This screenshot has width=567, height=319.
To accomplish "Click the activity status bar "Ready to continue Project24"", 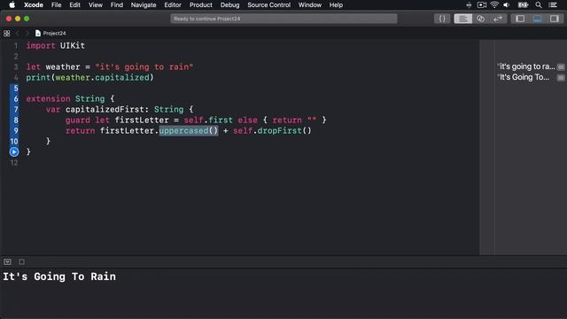I will (x=283, y=19).
